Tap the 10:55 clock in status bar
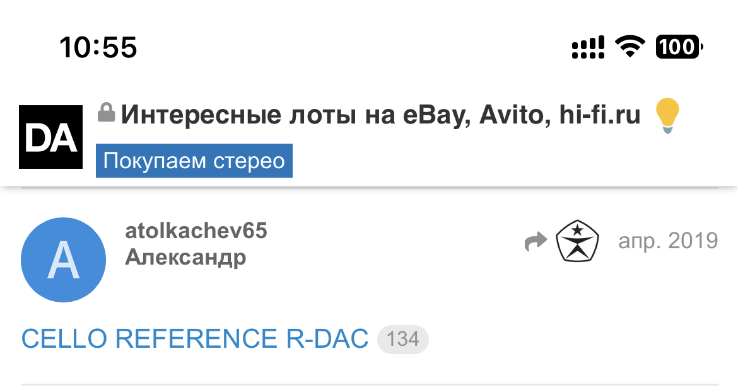This screenshot has width=738, height=390. [98, 47]
